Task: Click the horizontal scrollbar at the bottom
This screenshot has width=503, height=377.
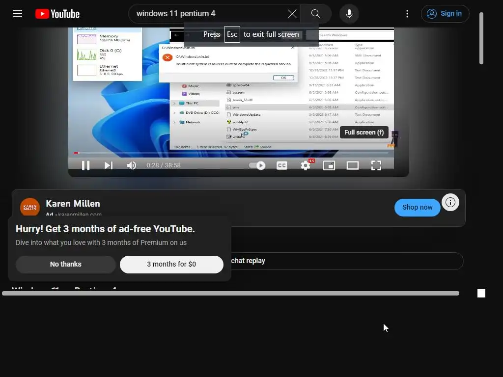Action: click(231, 294)
